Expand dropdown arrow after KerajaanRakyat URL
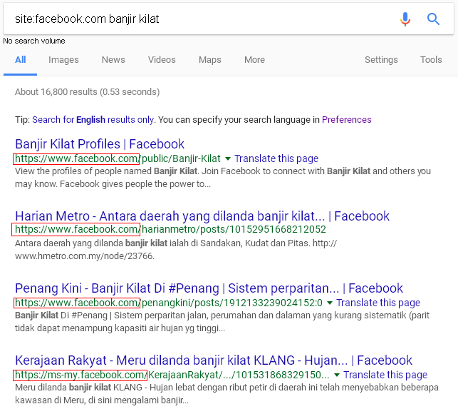 [x=336, y=375]
